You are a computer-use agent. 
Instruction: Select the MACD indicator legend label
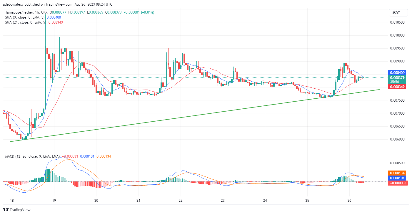pyautogui.click(x=32, y=156)
